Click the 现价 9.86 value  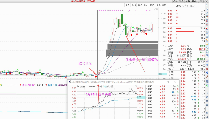coord(183,46)
